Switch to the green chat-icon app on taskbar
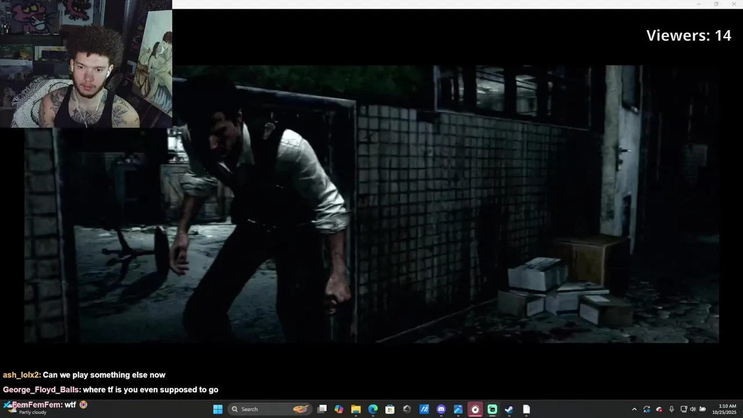Image resolution: width=743 pixels, height=418 pixels. [x=492, y=409]
